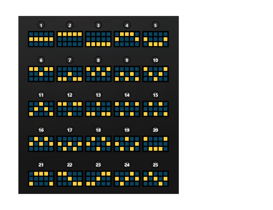Open the payline 11 thumbnail
273x210 pixels.
pos(41,109)
